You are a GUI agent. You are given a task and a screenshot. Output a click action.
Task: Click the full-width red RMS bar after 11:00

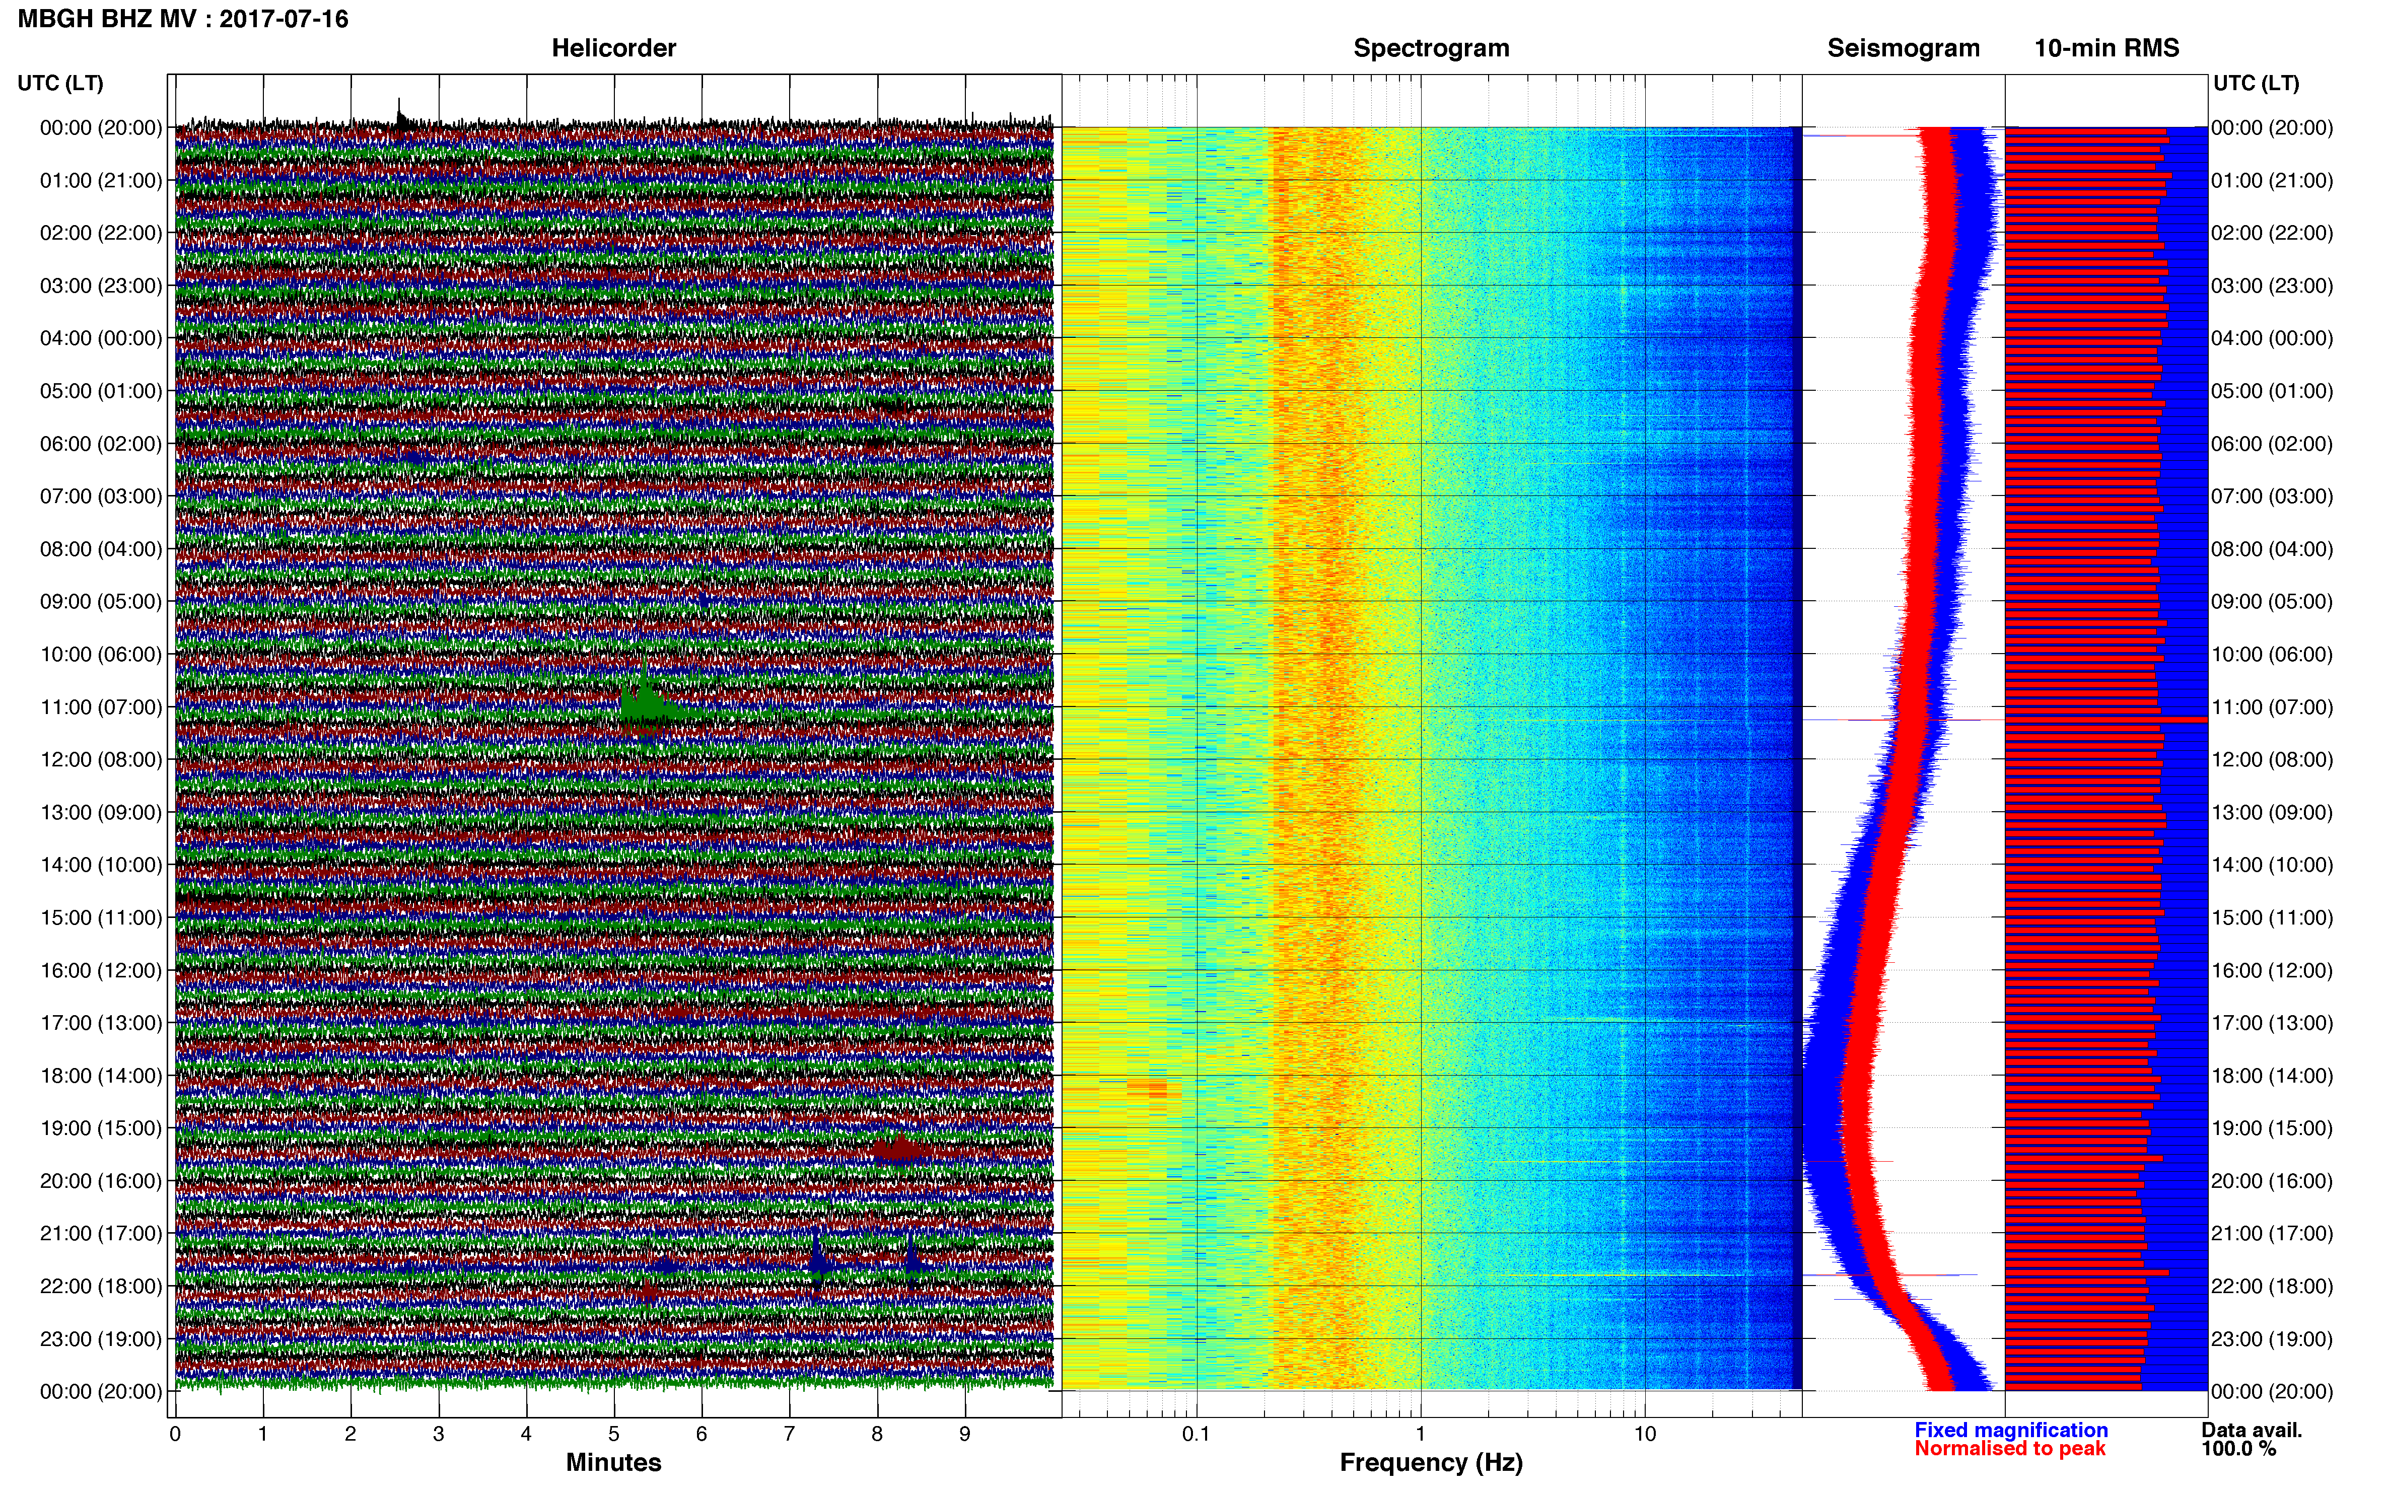point(2106,720)
